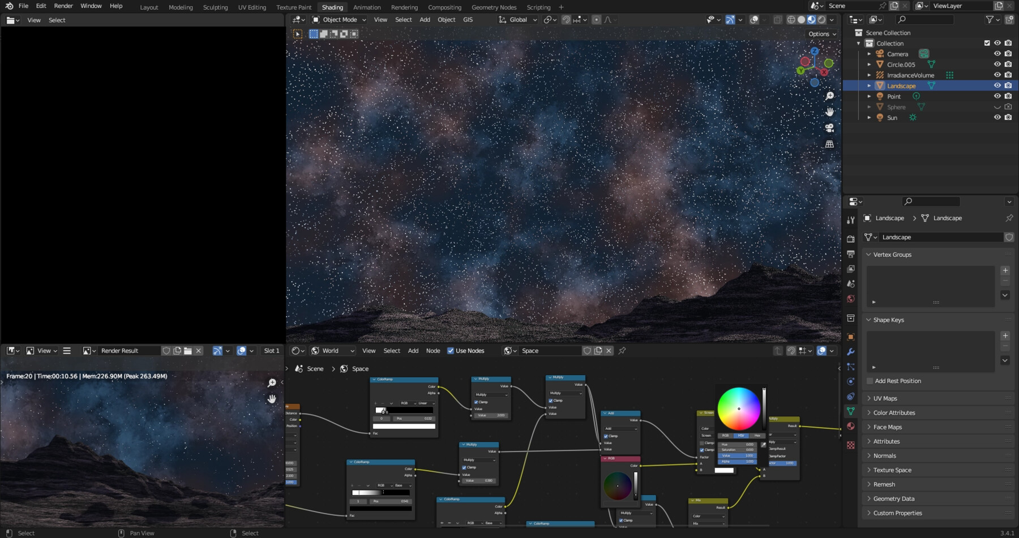This screenshot has width=1019, height=538.
Task: Pick a color on the Screen node color wheel
Action: [739, 408]
